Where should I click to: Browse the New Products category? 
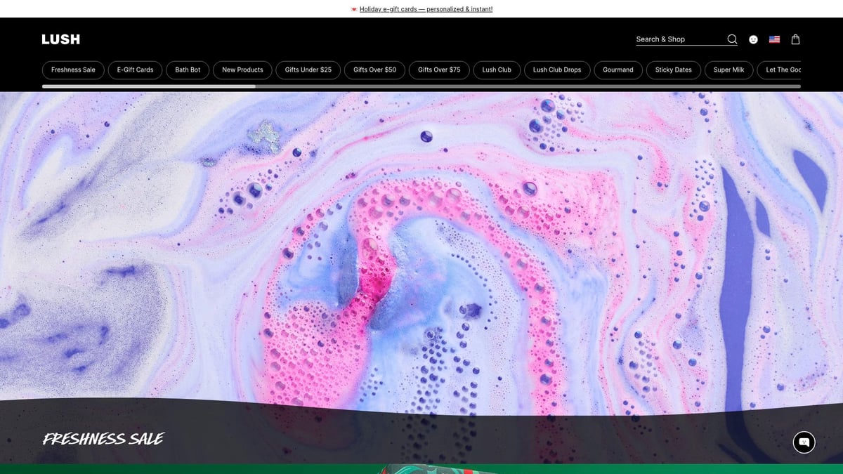pyautogui.click(x=242, y=70)
